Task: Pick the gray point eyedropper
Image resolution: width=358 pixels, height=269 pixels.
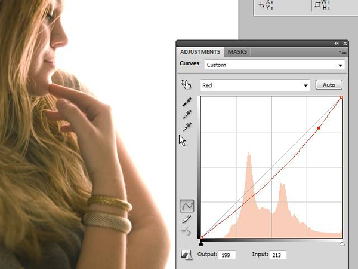Action: [187, 114]
